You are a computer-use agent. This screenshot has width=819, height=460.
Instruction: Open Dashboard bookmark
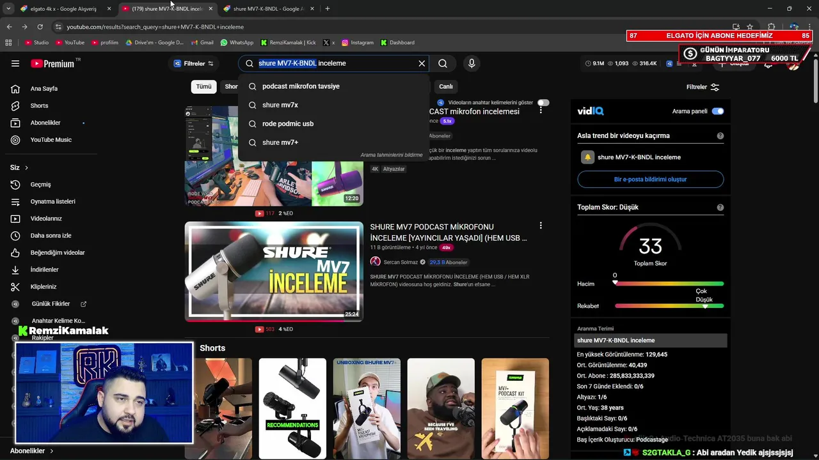(x=397, y=43)
